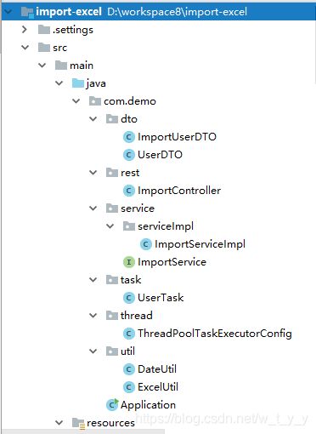Click the resources folder icon
This screenshot has height=434, width=316.
[x=78, y=423]
